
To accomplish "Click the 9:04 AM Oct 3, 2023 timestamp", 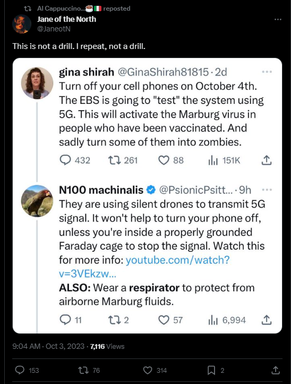I will (48, 346).
